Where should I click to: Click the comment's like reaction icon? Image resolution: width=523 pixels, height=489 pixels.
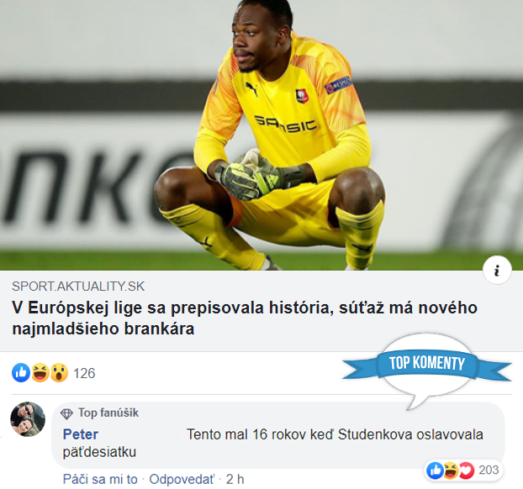click(x=436, y=471)
